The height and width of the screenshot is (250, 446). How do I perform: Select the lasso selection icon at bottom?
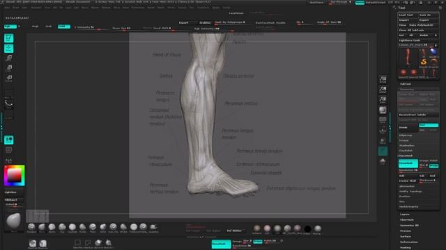pos(88,243)
